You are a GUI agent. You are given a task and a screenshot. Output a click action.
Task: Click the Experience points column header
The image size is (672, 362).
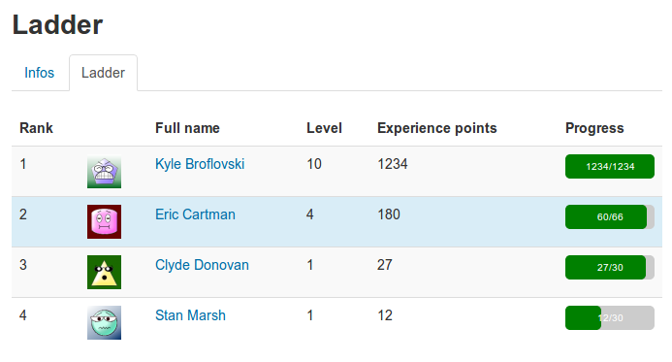coord(436,128)
